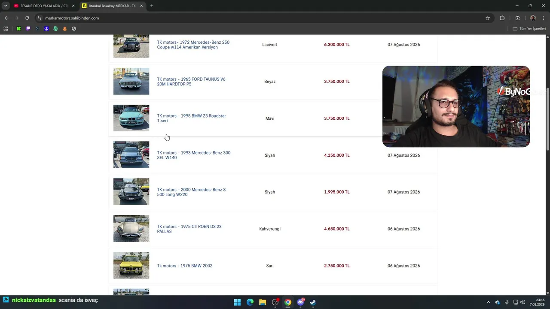Open the site information icon in address bar
Image resolution: width=550 pixels, height=309 pixels.
click(40, 18)
